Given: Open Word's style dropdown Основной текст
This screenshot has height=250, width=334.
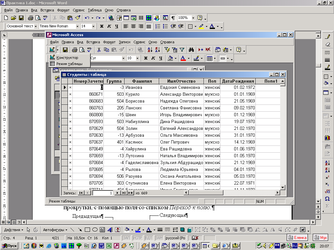Looking at the screenshot, I should [x=36, y=26].
